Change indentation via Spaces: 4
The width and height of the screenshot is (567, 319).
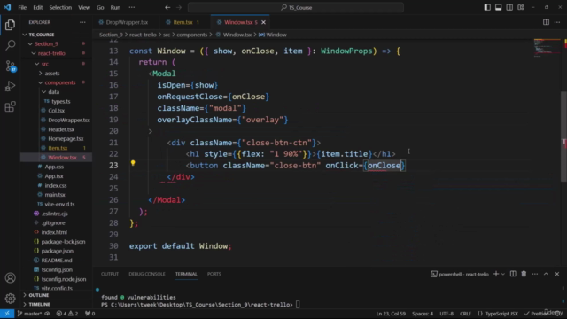pos(423,314)
